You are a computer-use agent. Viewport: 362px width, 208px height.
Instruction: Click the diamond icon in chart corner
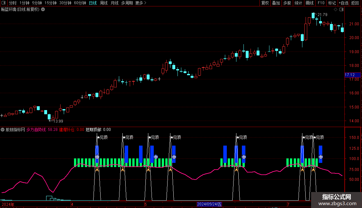(x=336, y=10)
